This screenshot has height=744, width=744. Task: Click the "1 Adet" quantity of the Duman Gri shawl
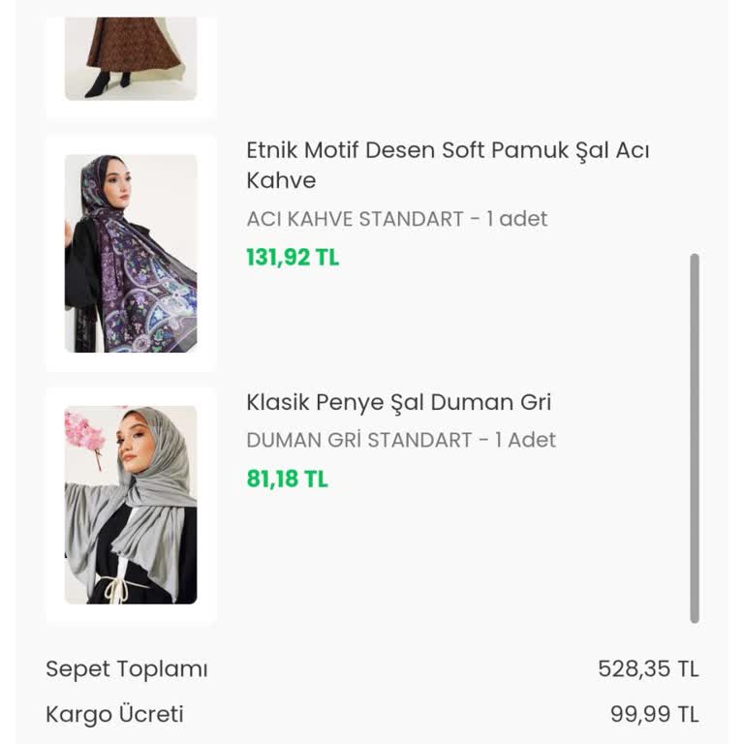(x=525, y=440)
